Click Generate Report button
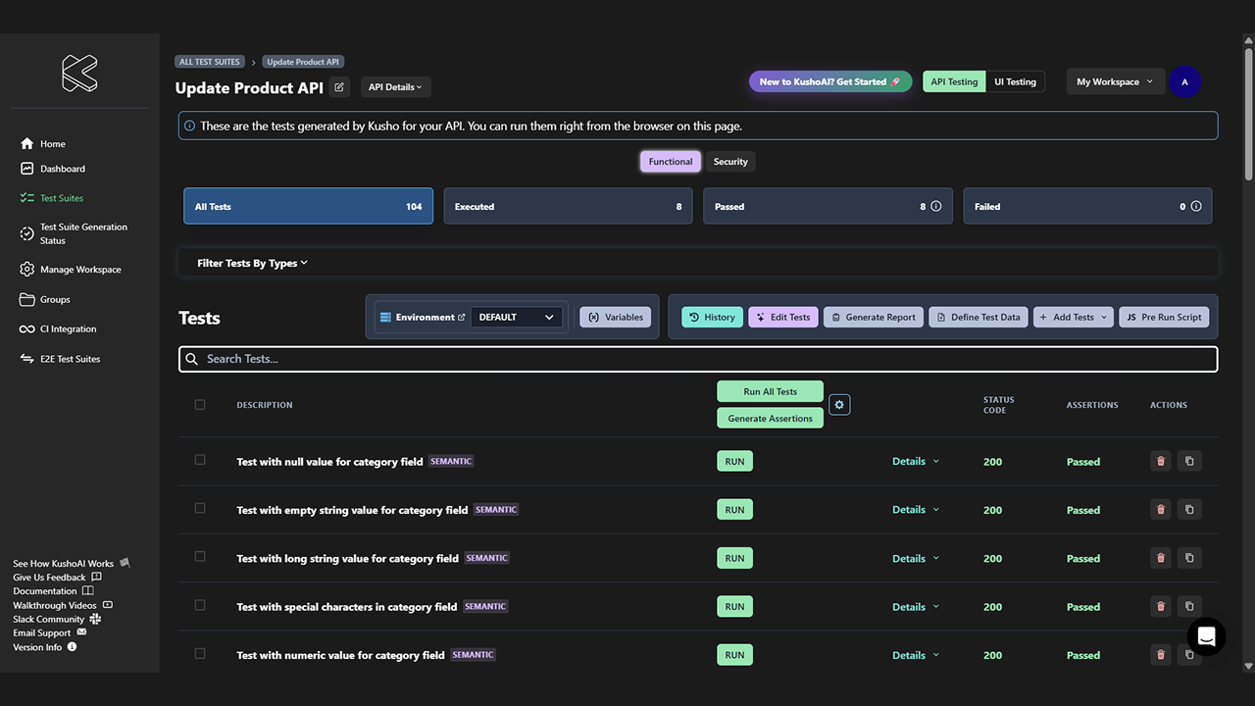This screenshot has height=706, width=1255. pyautogui.click(x=873, y=317)
